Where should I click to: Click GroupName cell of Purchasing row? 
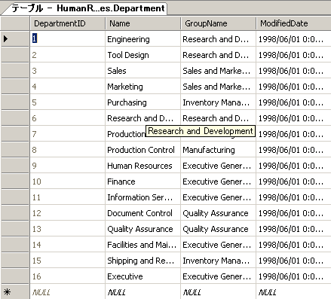tap(218, 102)
